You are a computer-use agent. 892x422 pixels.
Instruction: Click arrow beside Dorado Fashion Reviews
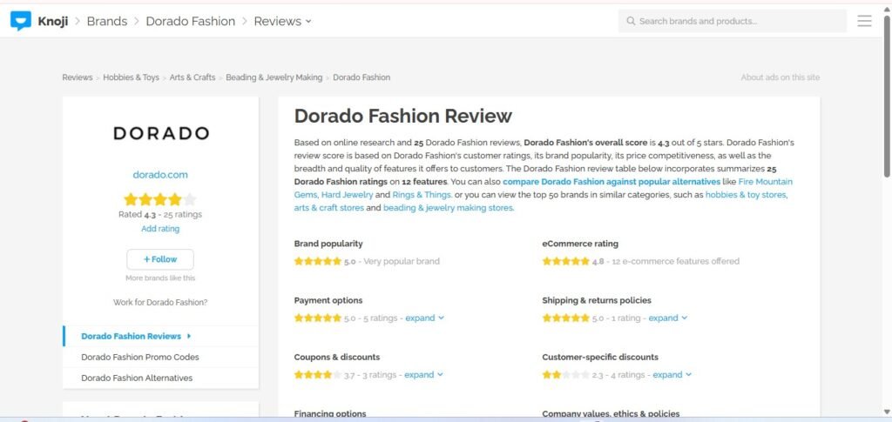(x=189, y=336)
